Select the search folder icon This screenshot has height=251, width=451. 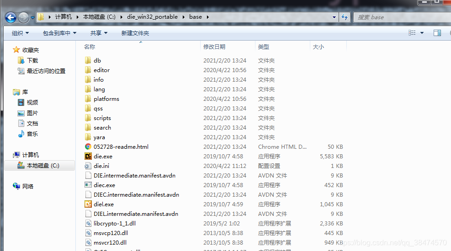88,127
